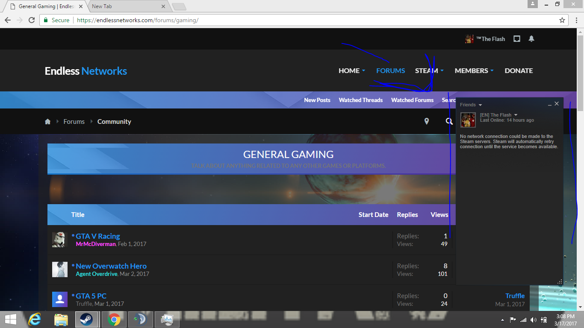Click ™The Flash user avatar
This screenshot has height=328, width=584.
(469, 39)
